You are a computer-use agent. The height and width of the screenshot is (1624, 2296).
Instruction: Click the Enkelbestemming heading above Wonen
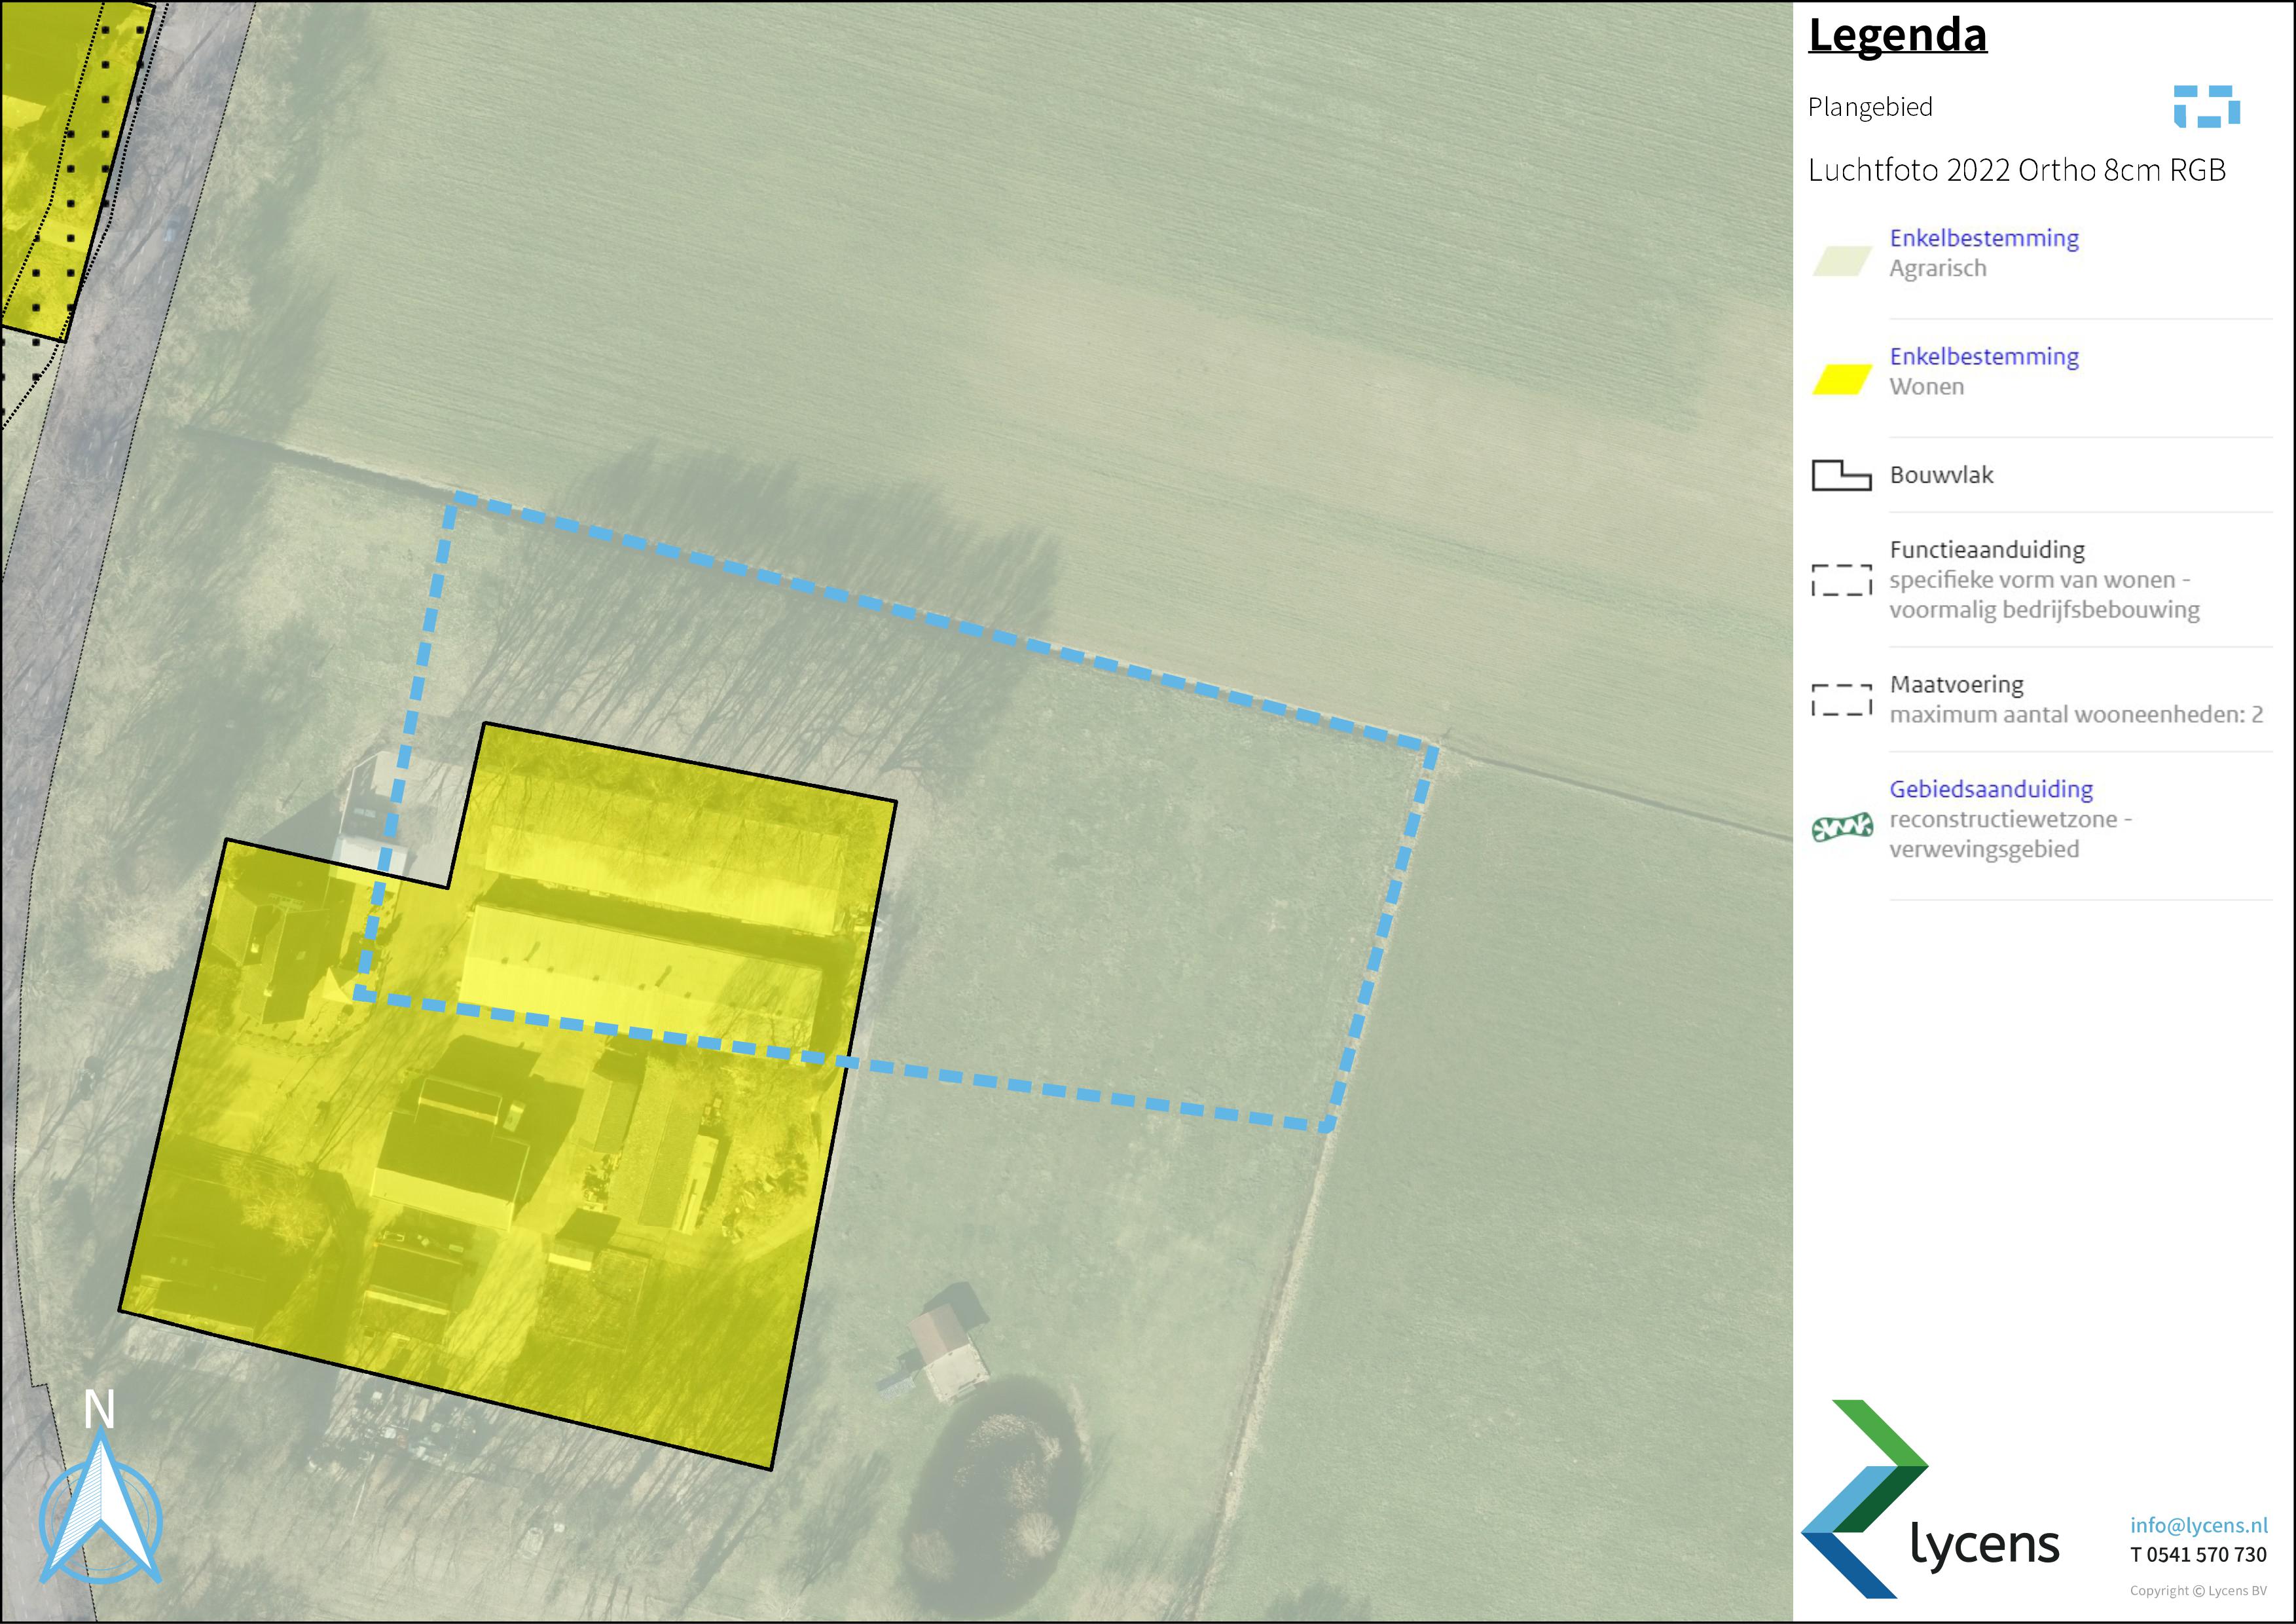1984,356
